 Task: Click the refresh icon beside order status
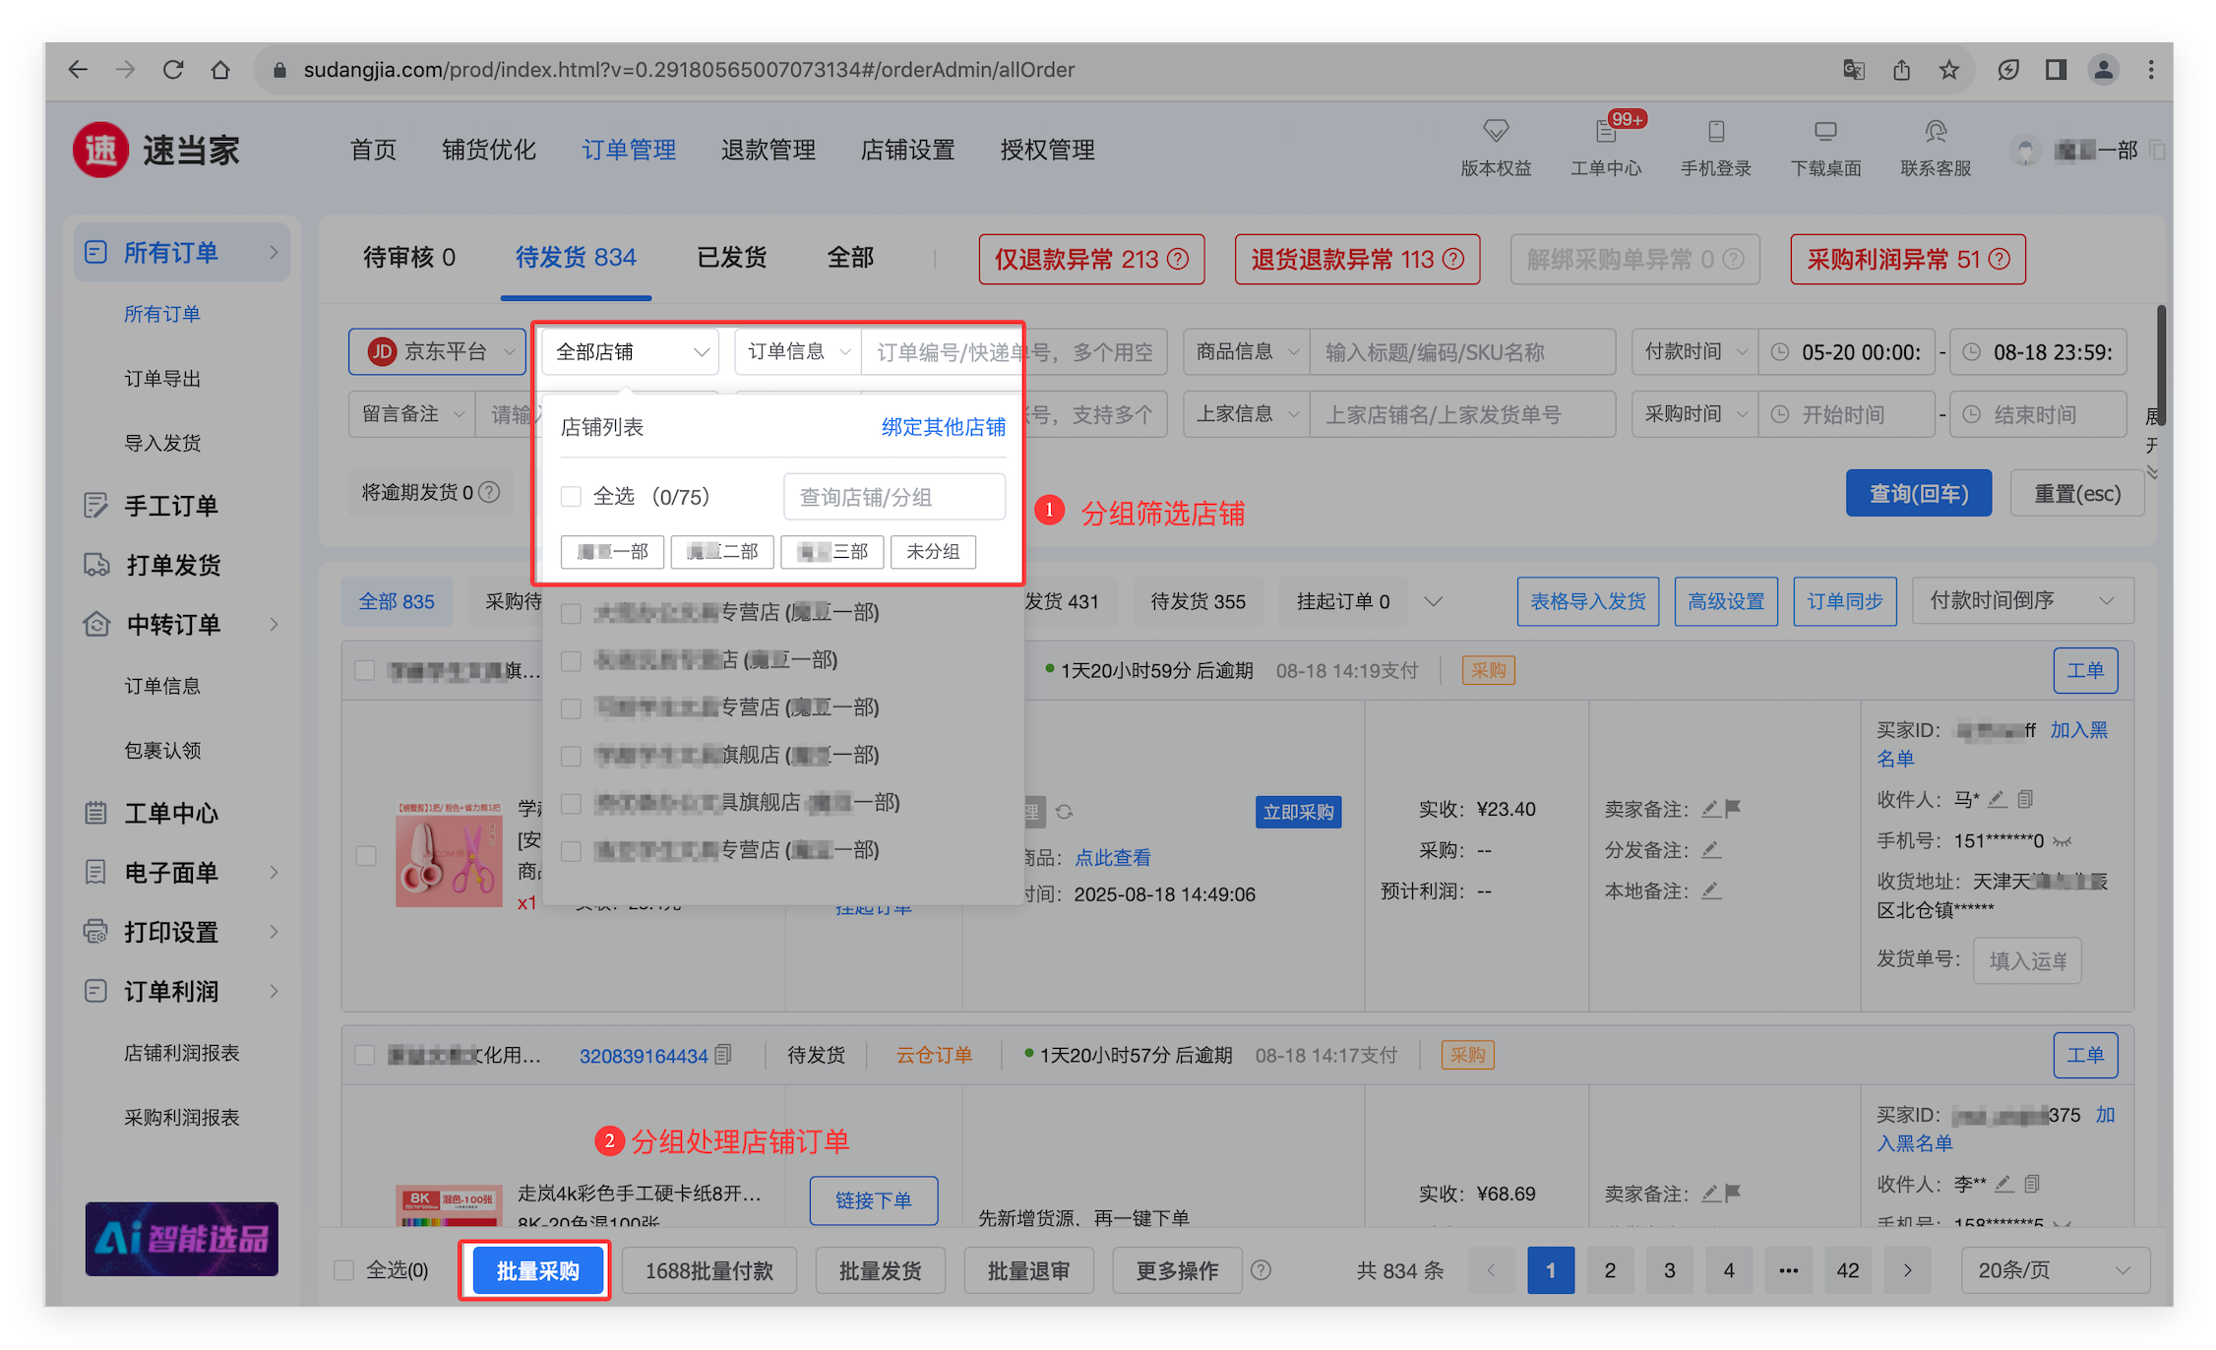pos(1064,812)
